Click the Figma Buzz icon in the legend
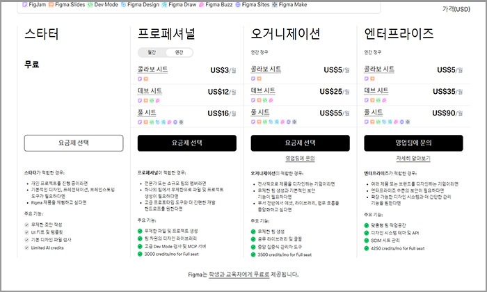This screenshot has width=487, height=292. pos(201,5)
